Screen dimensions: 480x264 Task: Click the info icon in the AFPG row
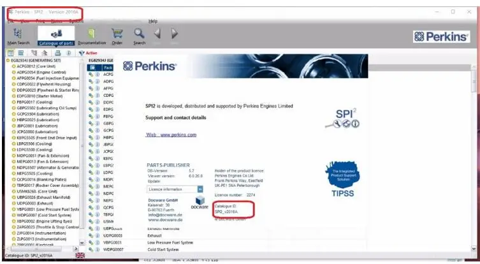(98, 89)
